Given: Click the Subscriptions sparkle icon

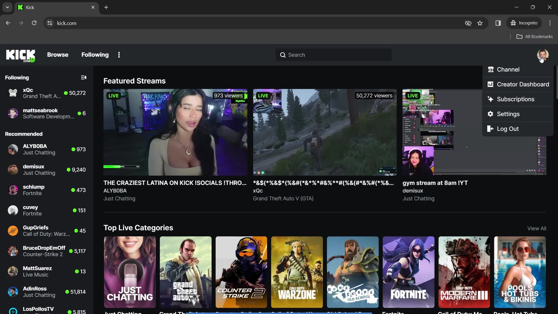Looking at the screenshot, I should point(491,99).
